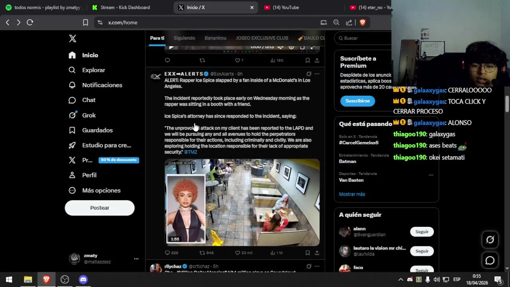Open more options on the ExxAlerts post
The height and width of the screenshot is (287, 510).
point(317,74)
